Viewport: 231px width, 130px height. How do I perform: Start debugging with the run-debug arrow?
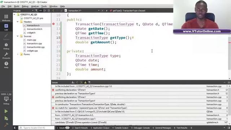point(6,118)
